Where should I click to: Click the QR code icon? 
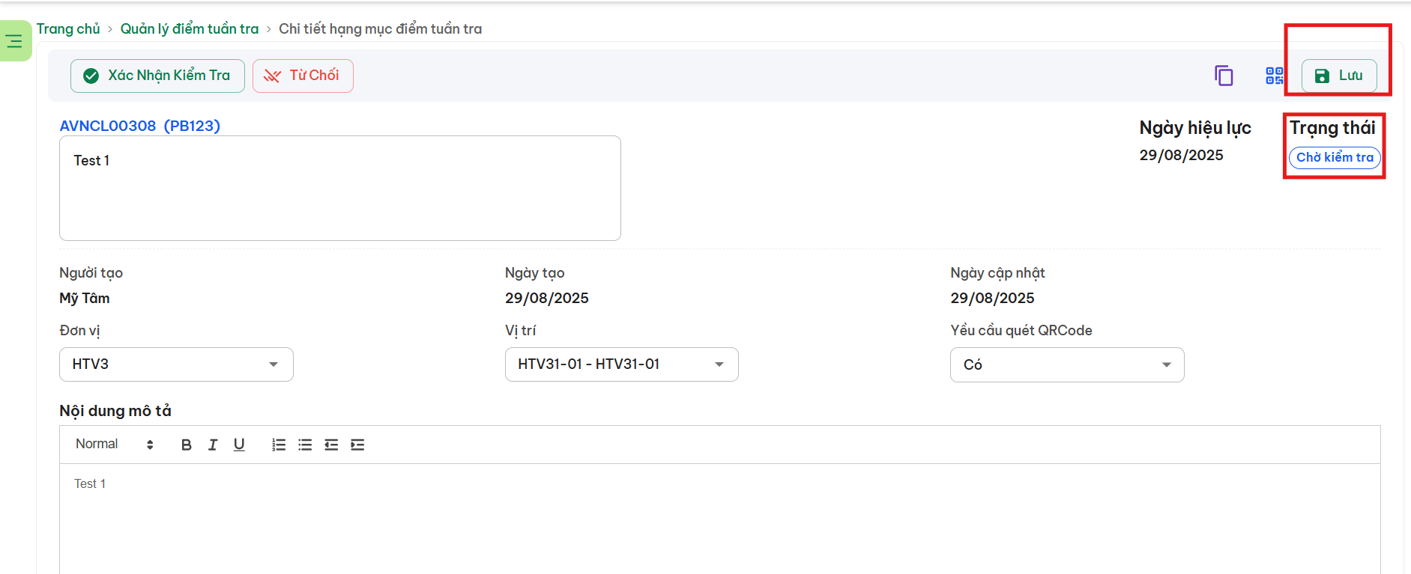pyautogui.click(x=1275, y=76)
